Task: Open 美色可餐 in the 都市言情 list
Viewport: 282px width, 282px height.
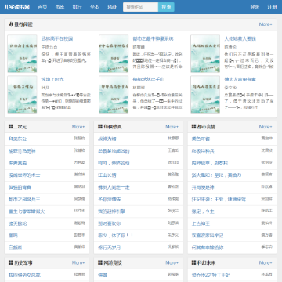Action: [201, 139]
